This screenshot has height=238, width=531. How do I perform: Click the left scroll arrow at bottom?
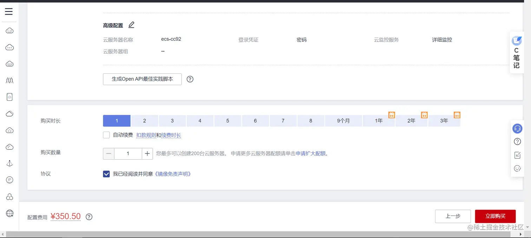point(3,234)
